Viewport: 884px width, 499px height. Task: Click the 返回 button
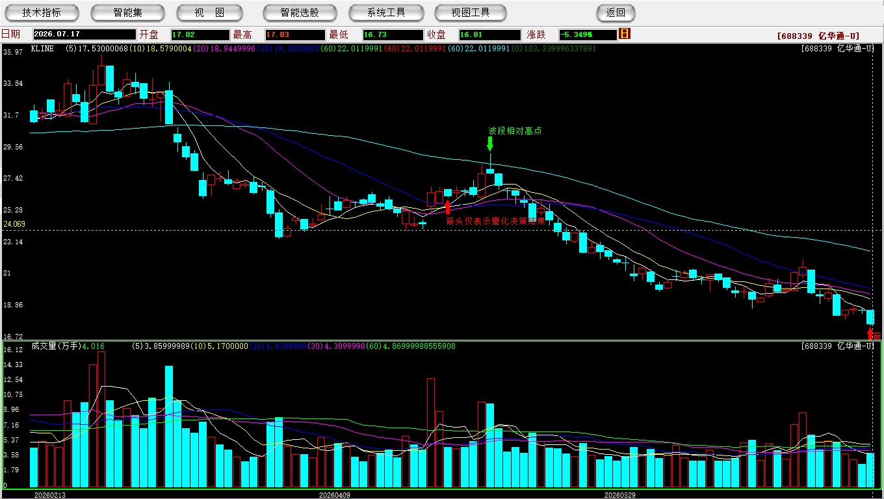[x=616, y=12]
